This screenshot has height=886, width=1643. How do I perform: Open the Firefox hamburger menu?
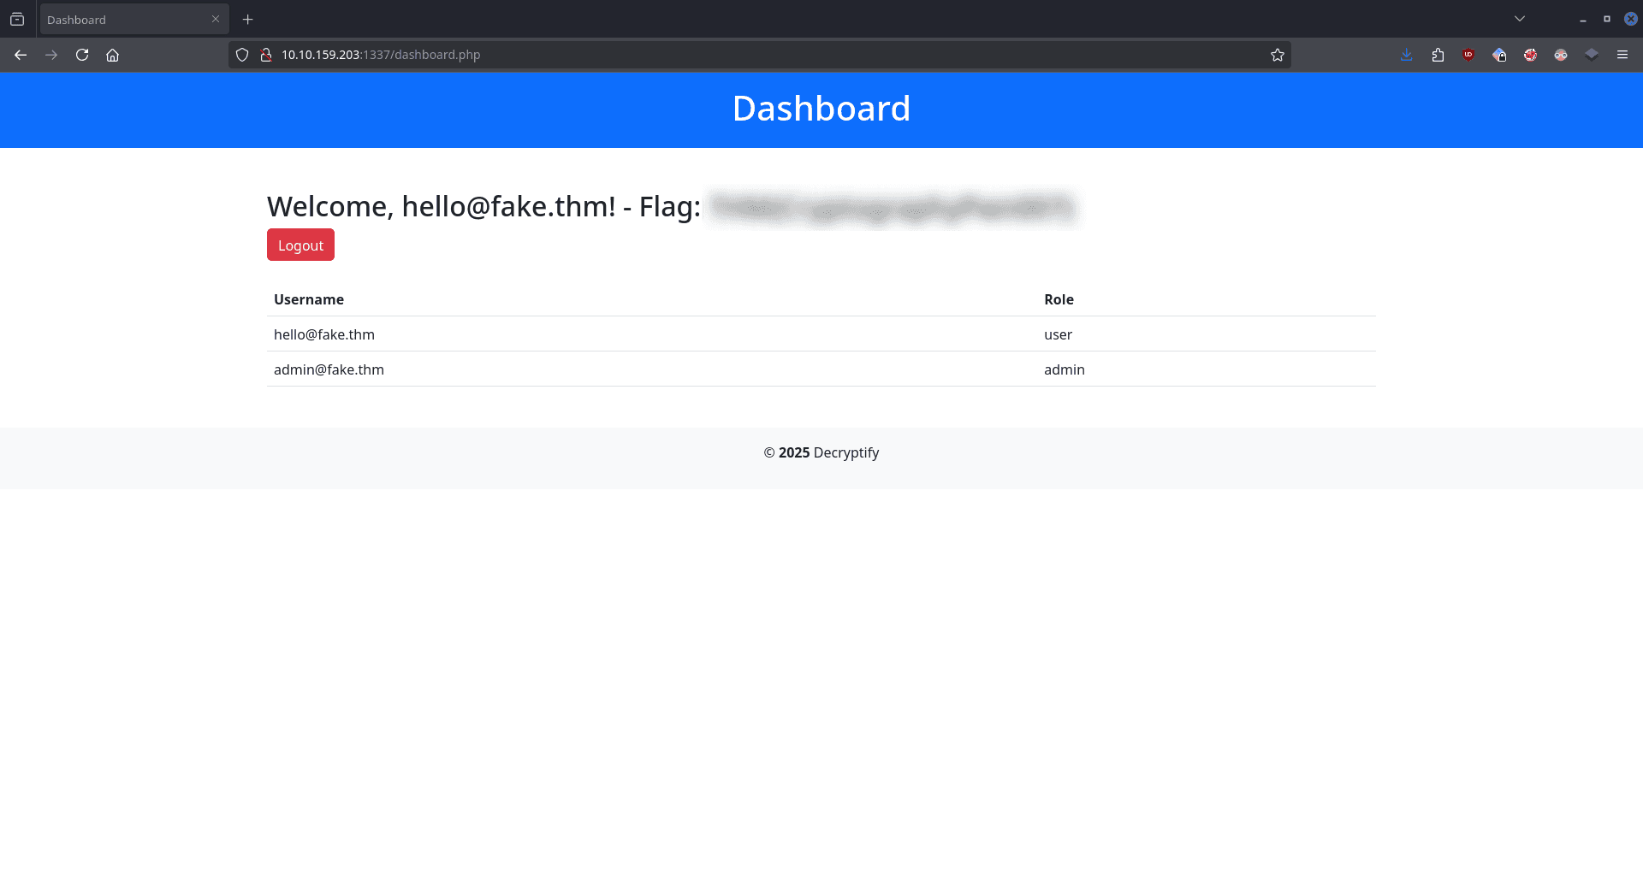coord(1622,55)
